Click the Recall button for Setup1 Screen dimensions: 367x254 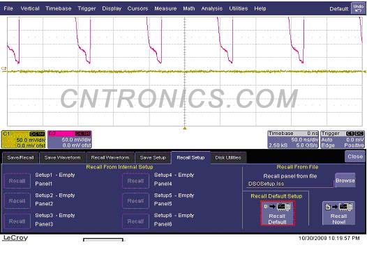pos(17,181)
